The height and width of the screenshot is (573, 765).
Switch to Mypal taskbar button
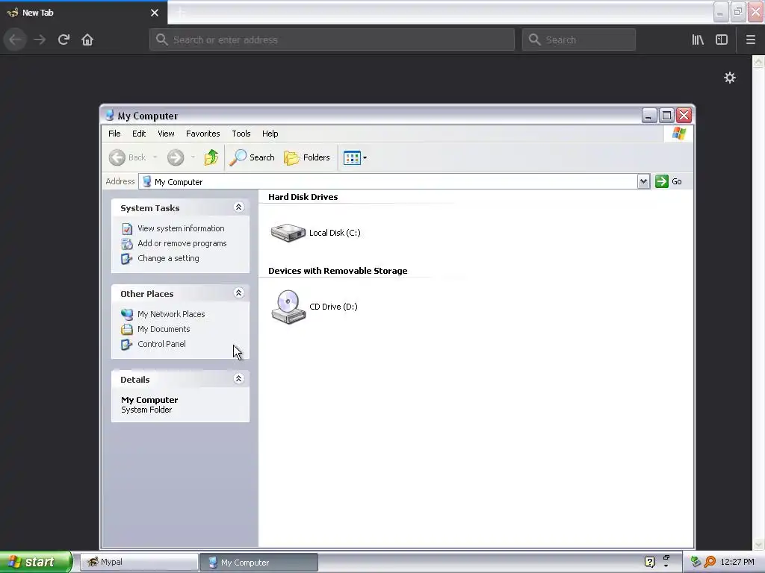pos(139,562)
